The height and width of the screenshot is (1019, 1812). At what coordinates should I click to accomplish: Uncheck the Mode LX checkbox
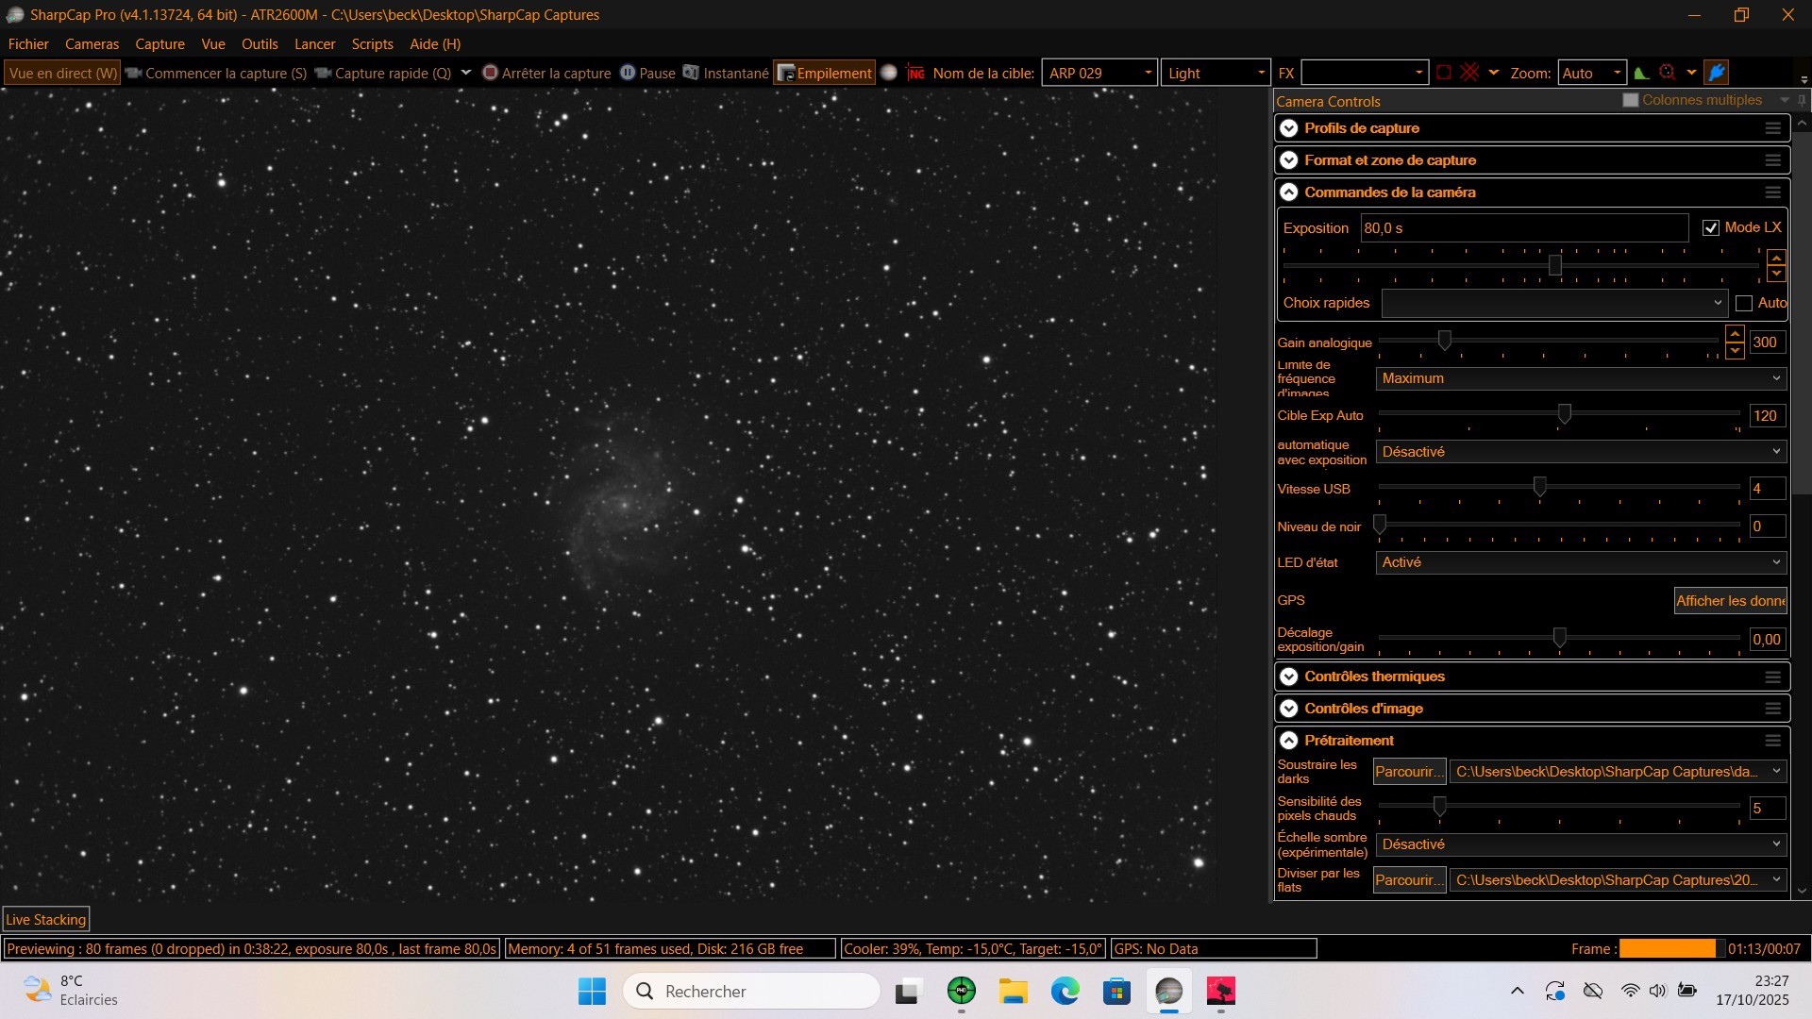tap(1711, 228)
